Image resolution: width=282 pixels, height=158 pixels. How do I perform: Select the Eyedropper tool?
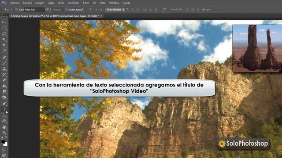(x=4, y=51)
